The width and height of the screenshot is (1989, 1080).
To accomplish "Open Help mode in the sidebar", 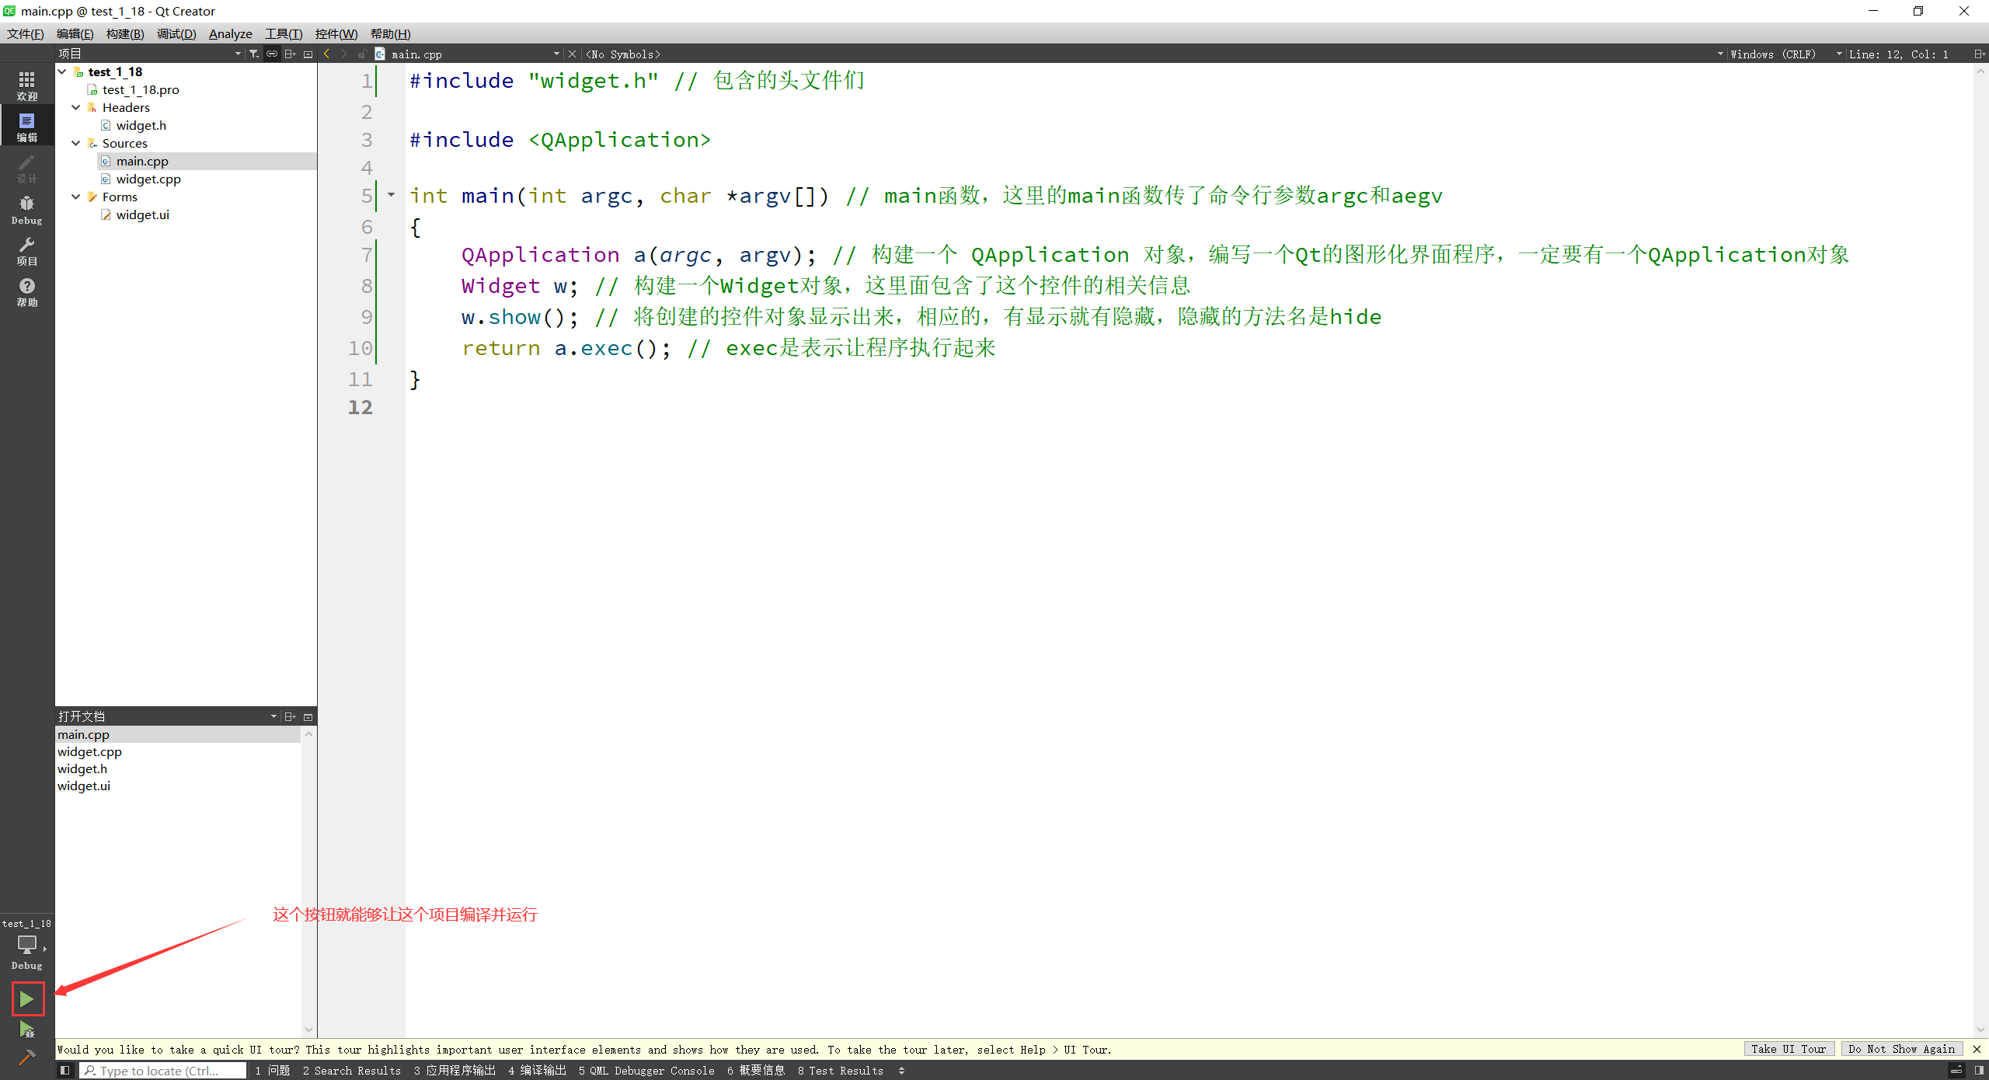I will tap(27, 292).
